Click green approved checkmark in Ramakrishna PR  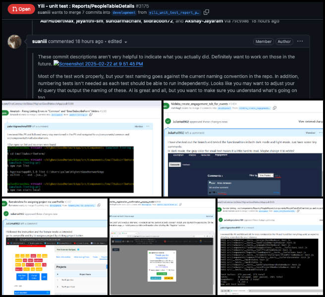(x=6, y=213)
